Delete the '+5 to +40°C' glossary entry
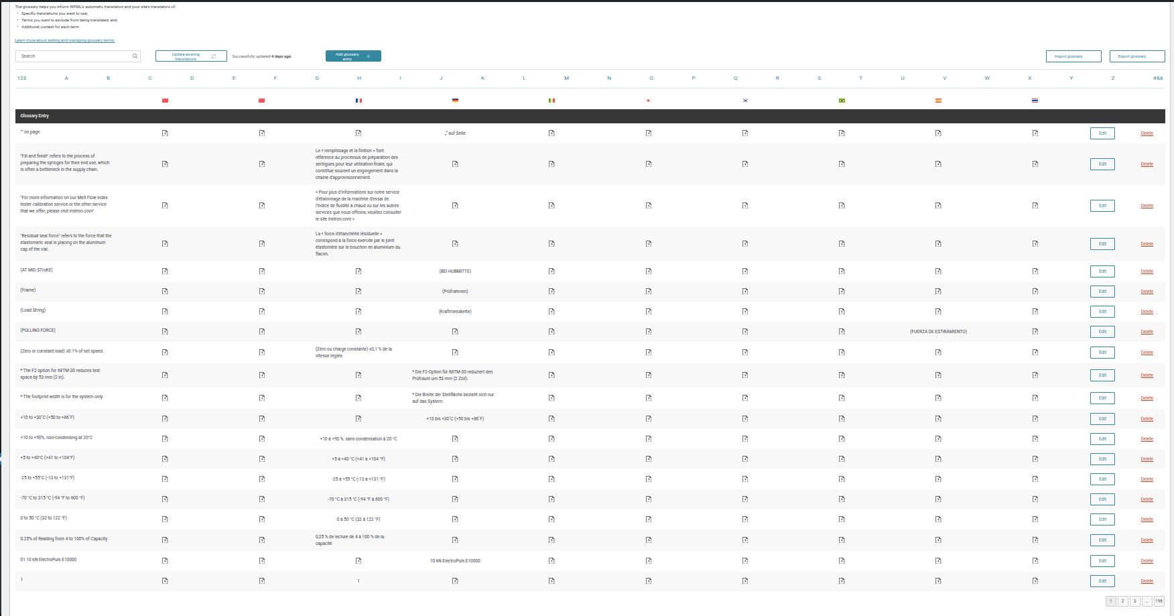The height and width of the screenshot is (616, 1174). pyautogui.click(x=1147, y=459)
